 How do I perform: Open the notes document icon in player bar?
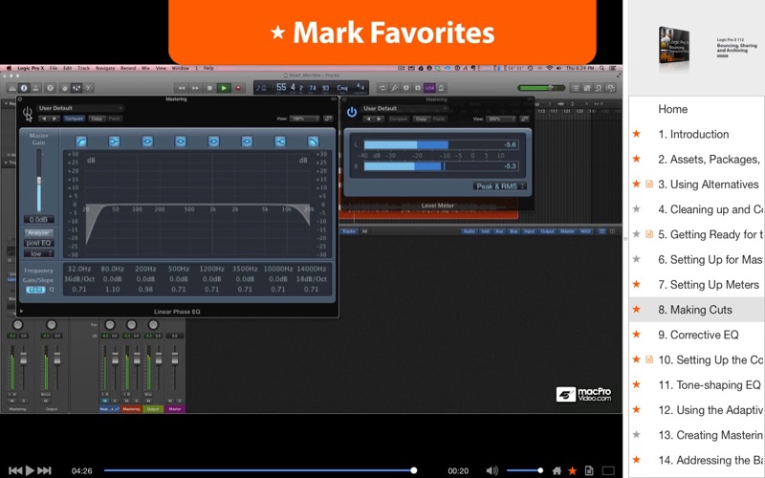click(x=589, y=470)
